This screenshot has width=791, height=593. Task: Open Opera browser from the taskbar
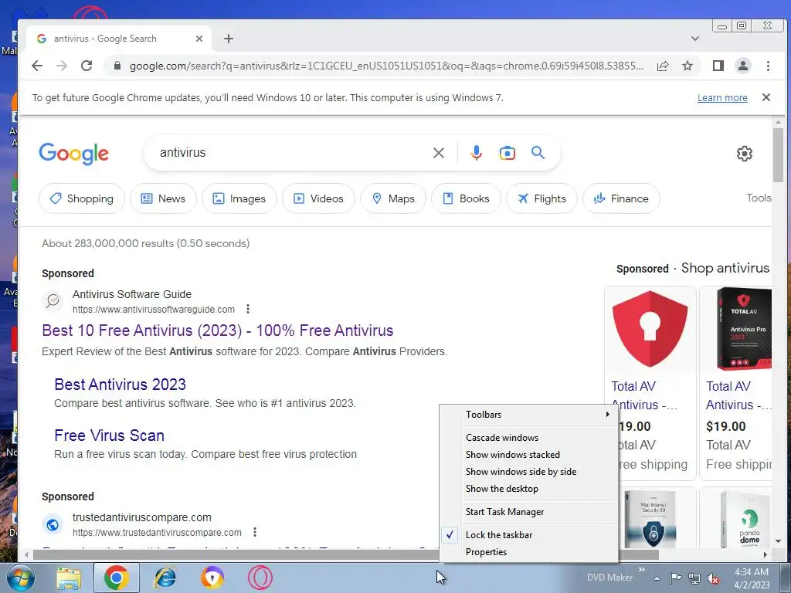point(260,578)
